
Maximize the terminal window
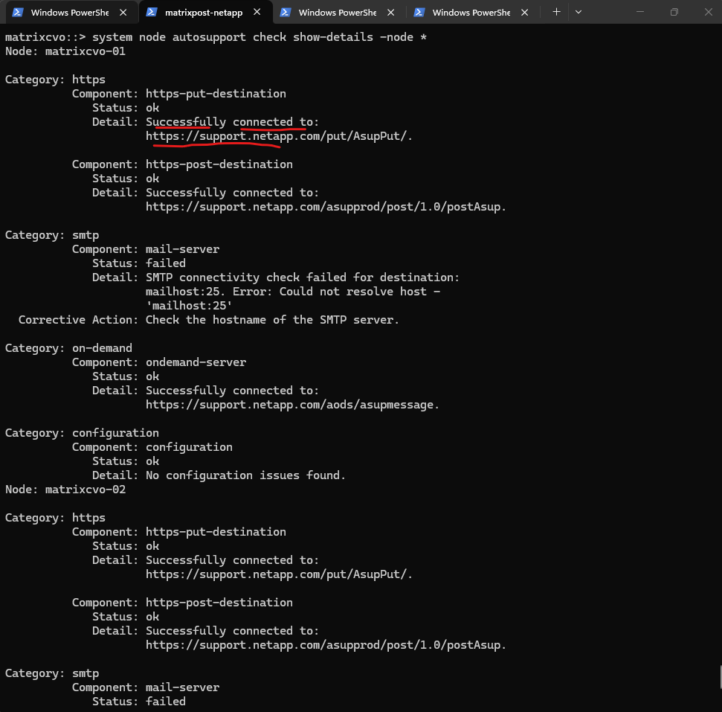click(674, 12)
